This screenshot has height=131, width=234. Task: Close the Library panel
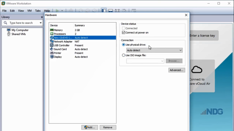point(42,17)
